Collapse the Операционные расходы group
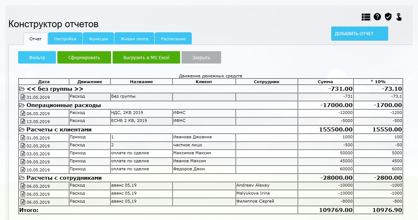418x220 pixels. [22, 105]
